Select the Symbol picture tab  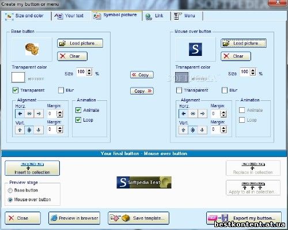pos(116,15)
